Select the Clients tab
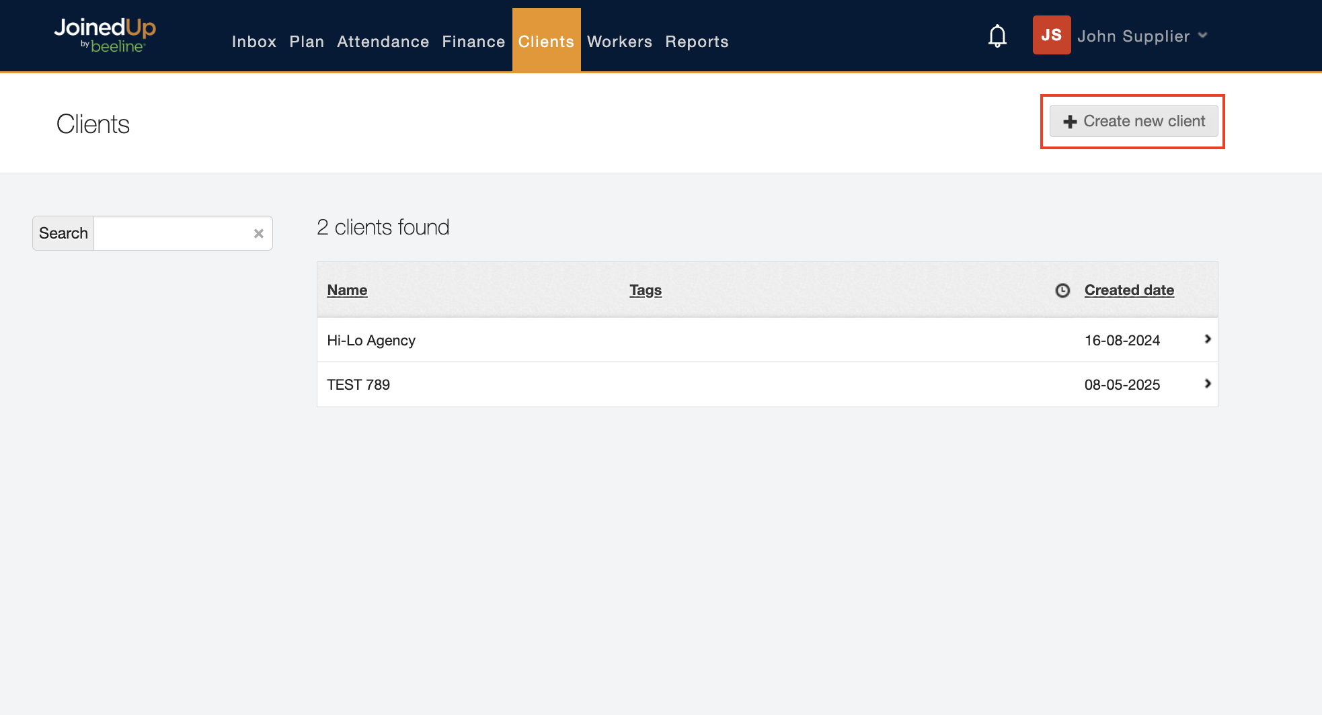This screenshot has height=715, width=1322. 546,42
